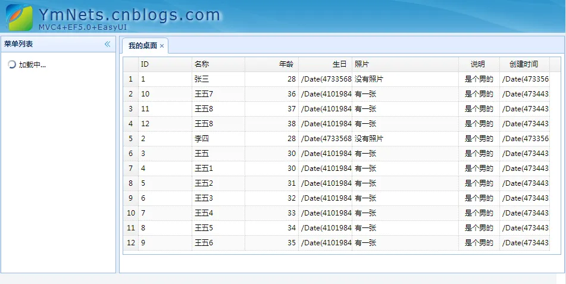
Task: Sort by the 说明 column header
Action: (479, 64)
